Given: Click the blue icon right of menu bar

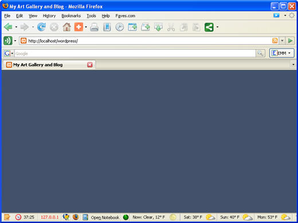Looking at the screenshot, I should click(x=276, y=15).
